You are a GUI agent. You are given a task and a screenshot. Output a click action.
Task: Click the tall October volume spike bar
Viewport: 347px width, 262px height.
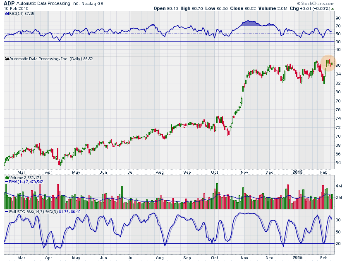217,196
